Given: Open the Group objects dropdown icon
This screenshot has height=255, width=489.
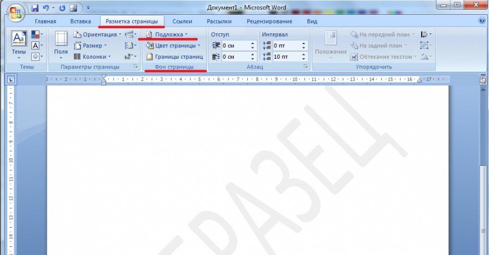Looking at the screenshot, I should [x=426, y=46].
